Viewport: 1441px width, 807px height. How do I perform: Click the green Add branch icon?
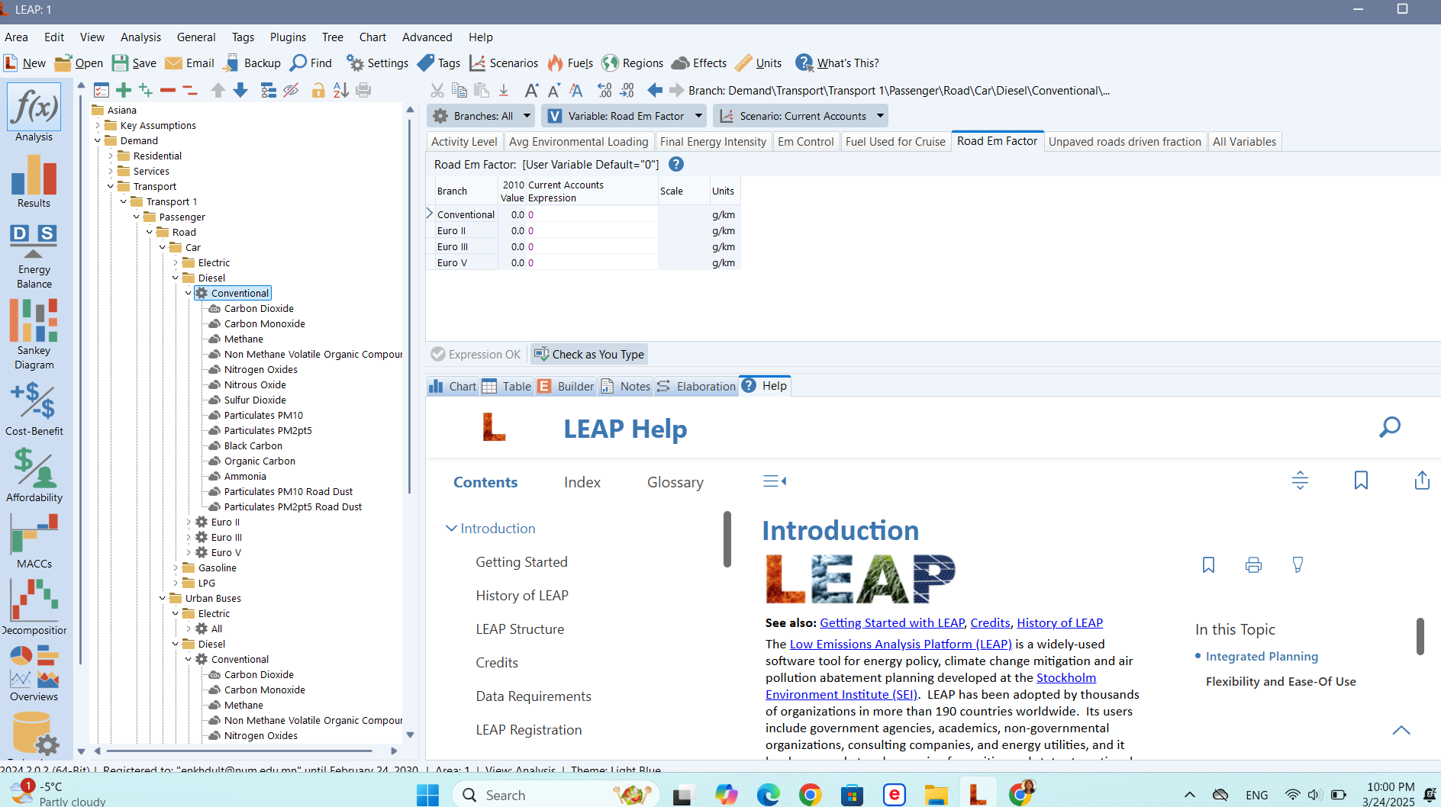pos(124,90)
